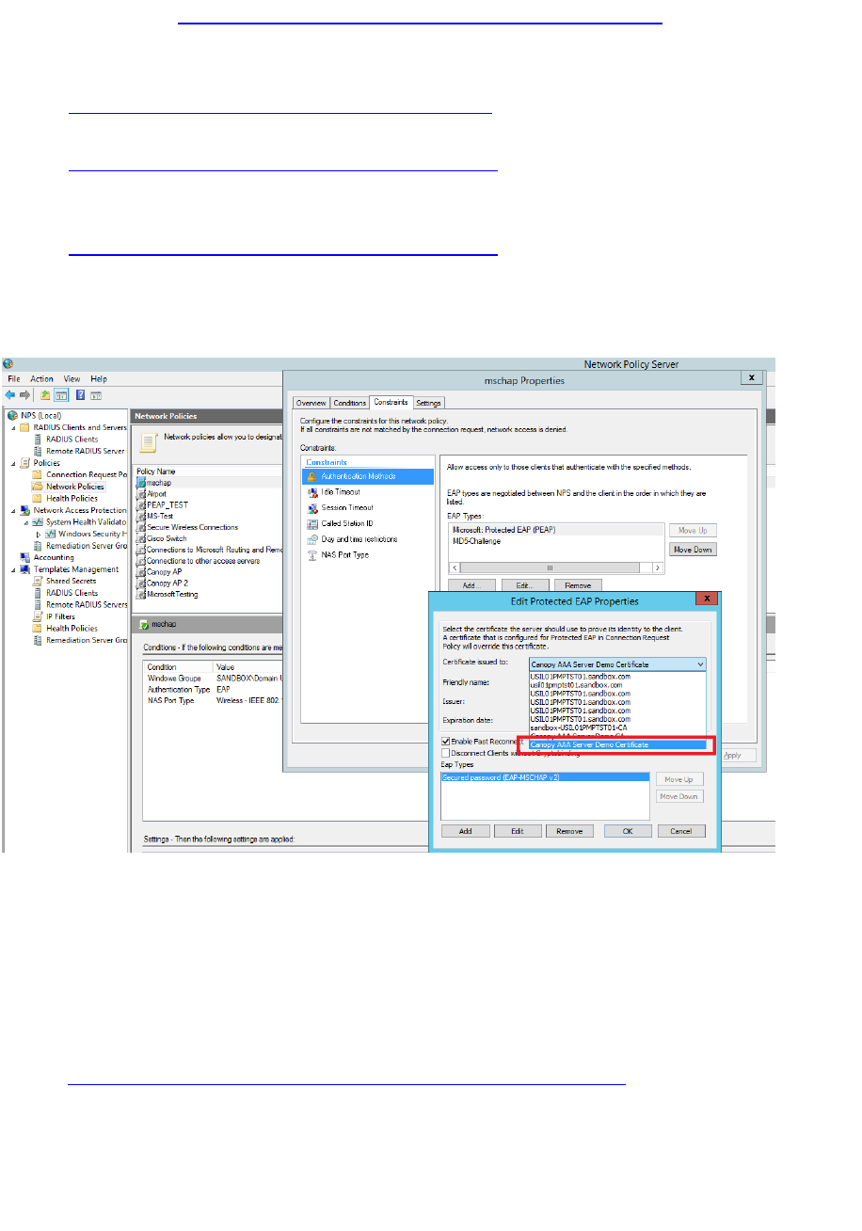Click Remove in Edit Protected EAP Properties
This screenshot has height=1231, width=862.
(569, 831)
